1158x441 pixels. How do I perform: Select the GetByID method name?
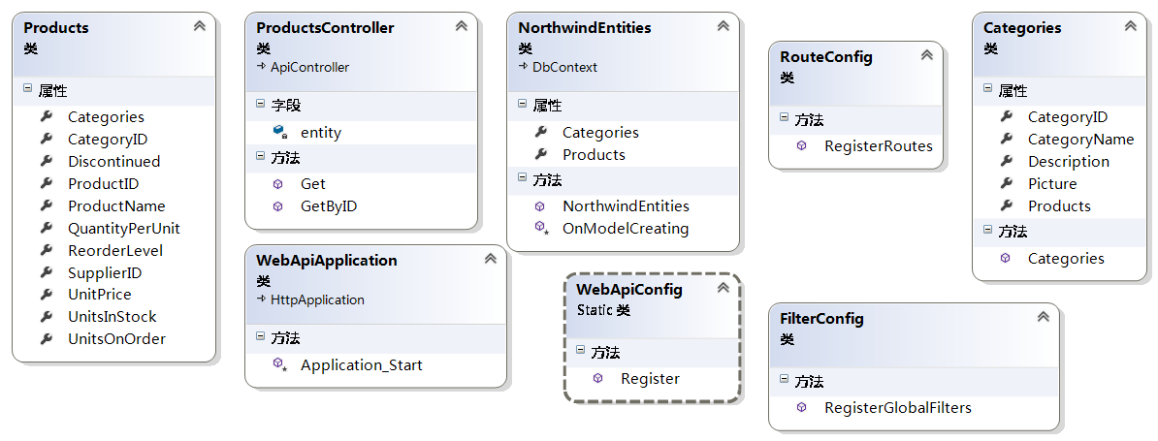329,206
